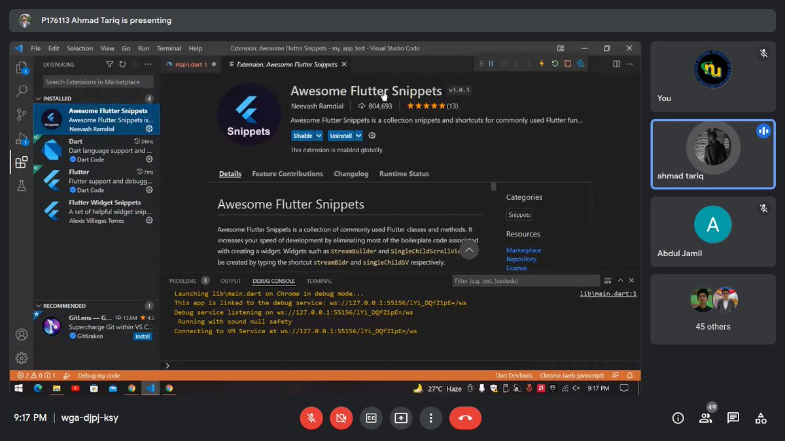The width and height of the screenshot is (785, 441).
Task: Refresh the extensions list
Action: (122, 64)
